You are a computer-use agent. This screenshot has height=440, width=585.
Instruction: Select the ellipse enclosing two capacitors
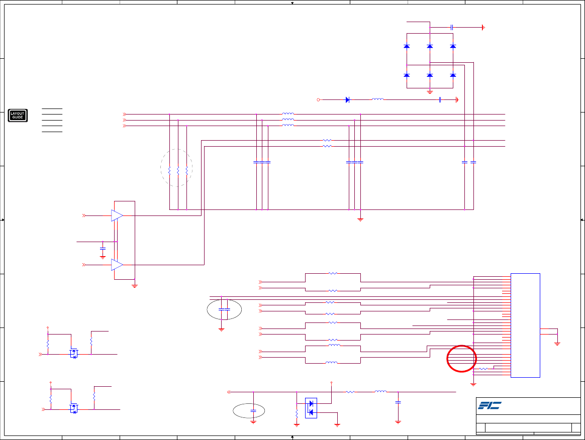224,309
